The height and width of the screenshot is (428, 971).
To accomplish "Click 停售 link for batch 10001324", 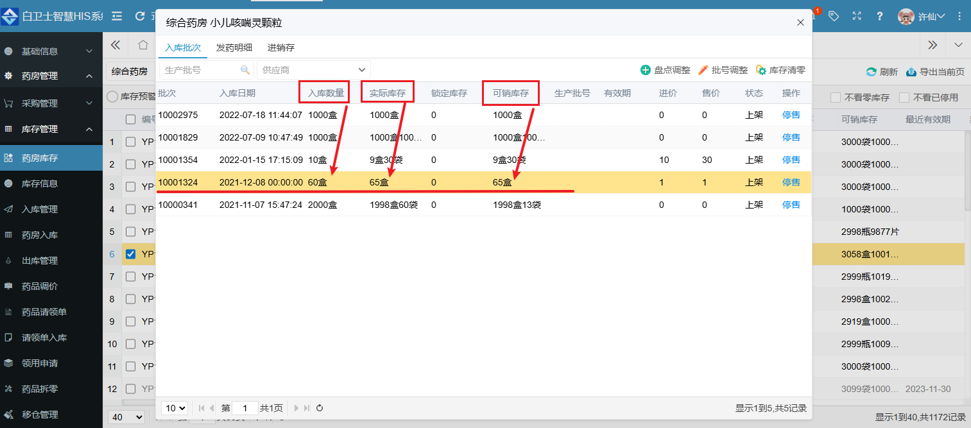I will tap(791, 182).
